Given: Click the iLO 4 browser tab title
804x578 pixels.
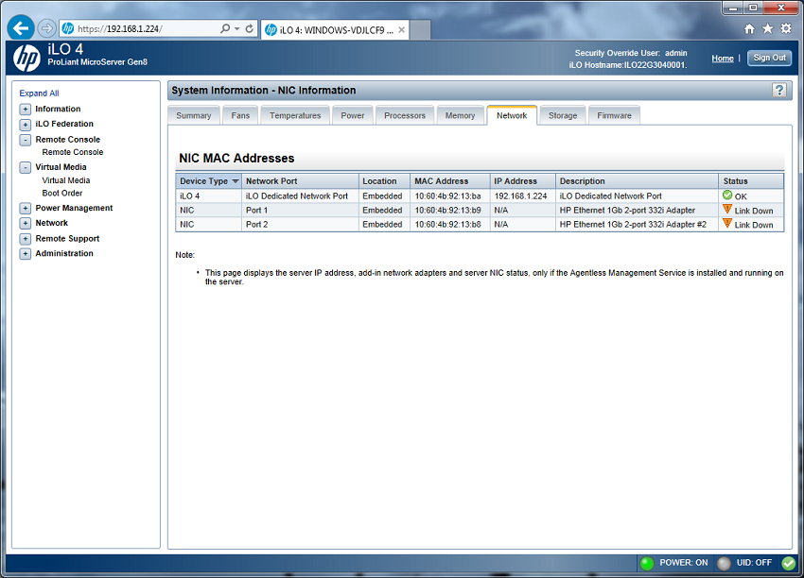Looking at the screenshot, I should click(x=337, y=30).
